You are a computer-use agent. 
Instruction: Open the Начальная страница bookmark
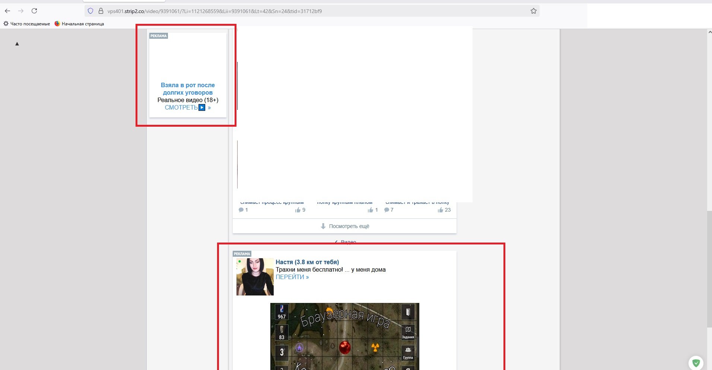(79, 24)
